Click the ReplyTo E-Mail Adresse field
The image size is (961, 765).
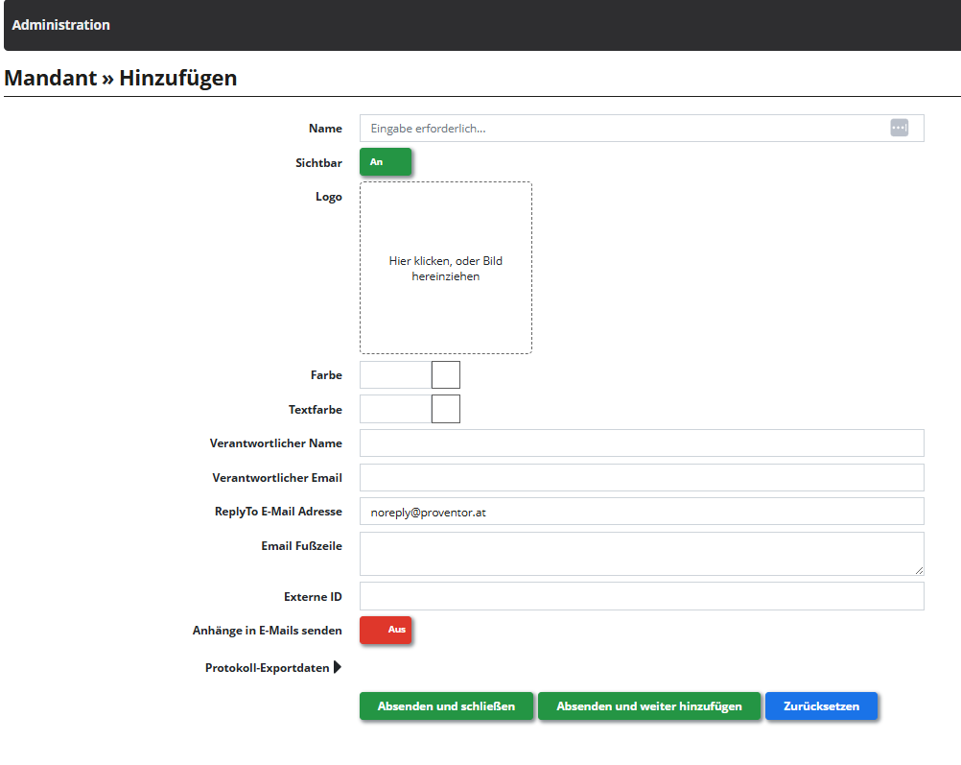(642, 512)
